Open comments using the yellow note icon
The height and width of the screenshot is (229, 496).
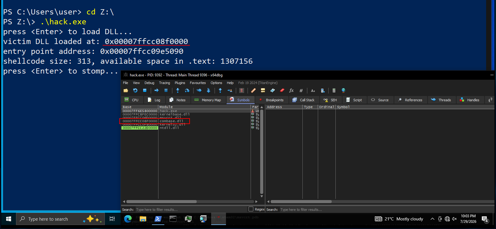(x=263, y=90)
